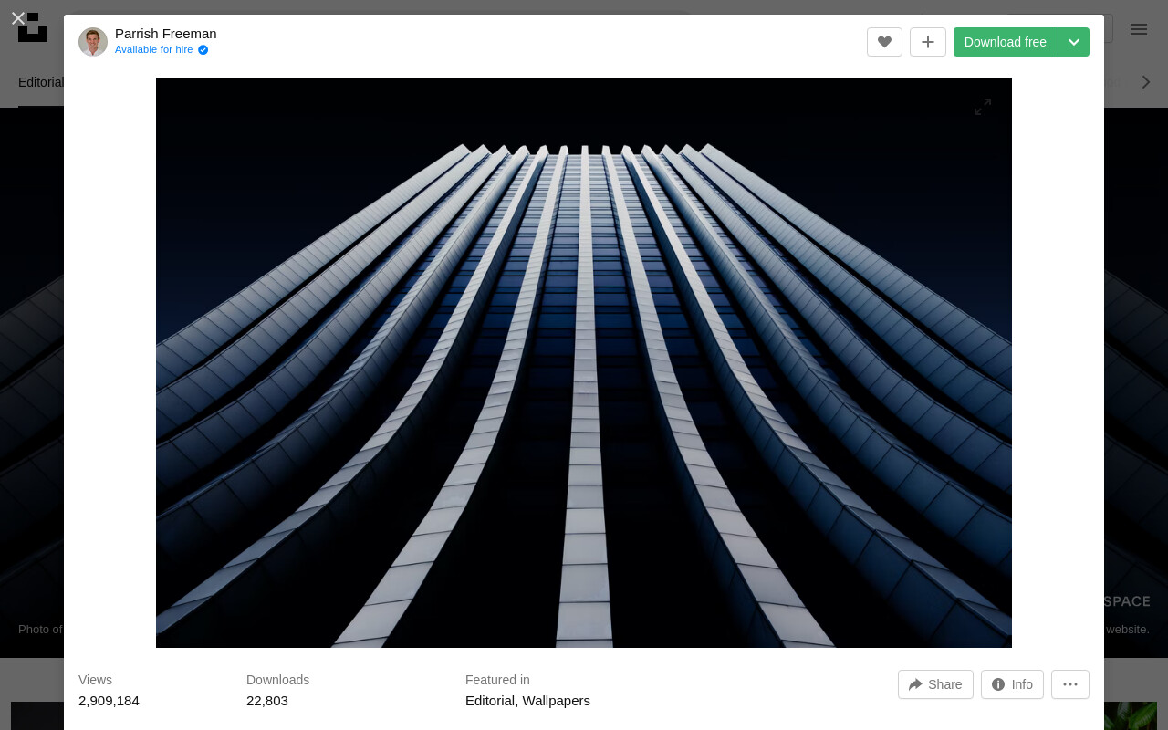
Task: Select the Editorial tab behind the modal
Action: point(41,82)
